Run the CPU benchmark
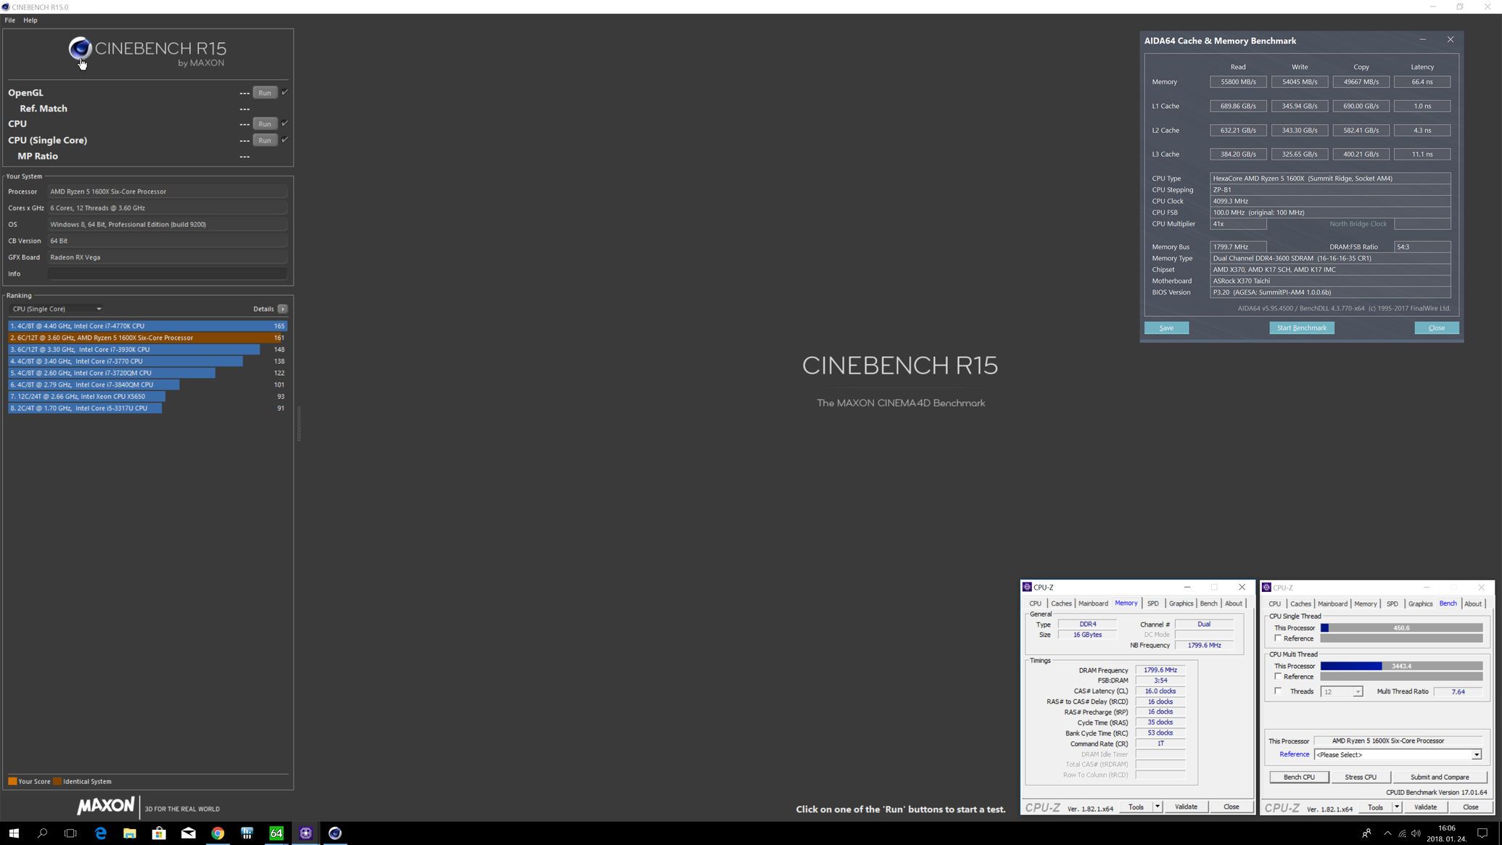 (x=265, y=124)
